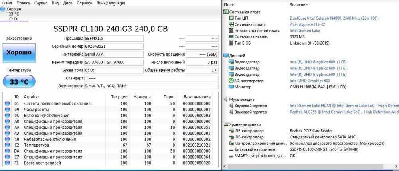
Task: Click the Дисковый накопитель drive icon
Action: tap(231, 149)
